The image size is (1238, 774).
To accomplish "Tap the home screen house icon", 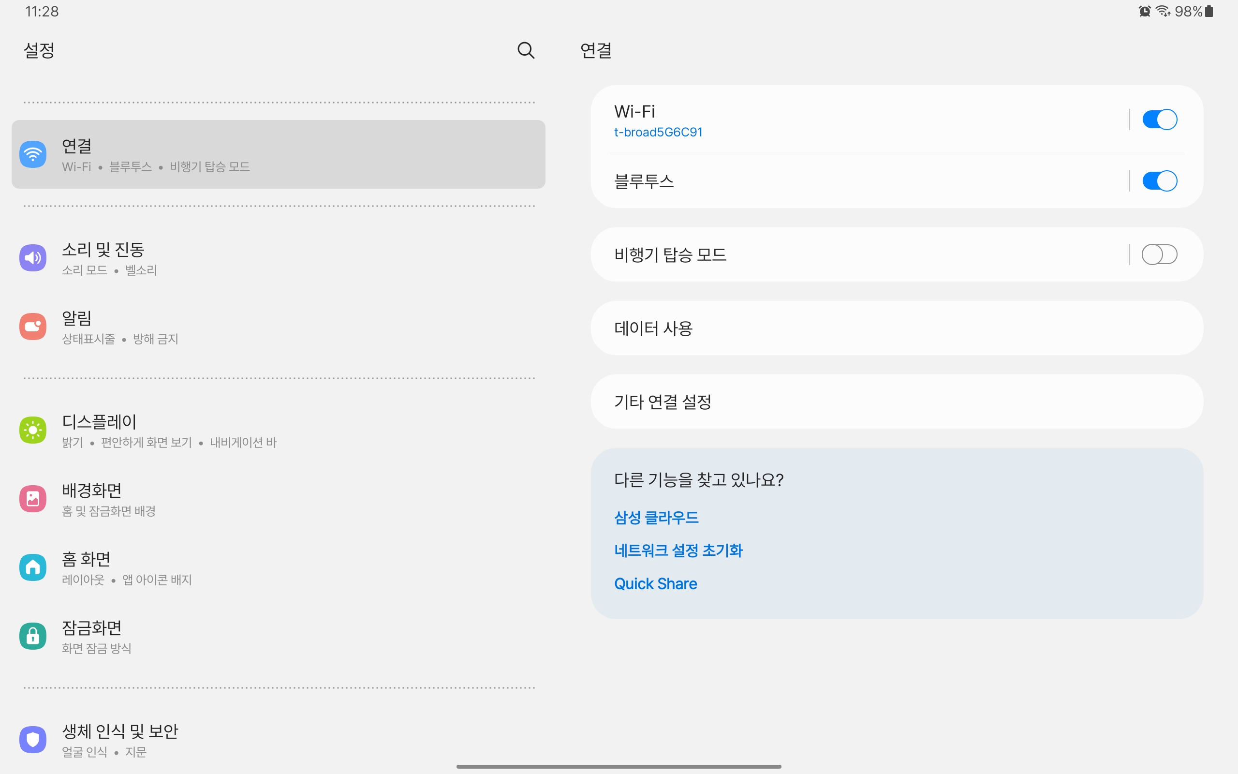I will pos(33,567).
